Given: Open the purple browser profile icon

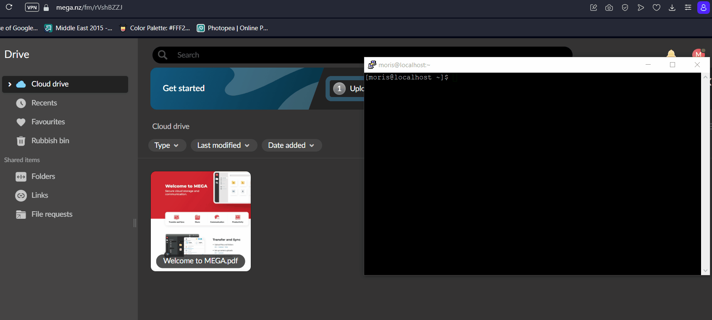Looking at the screenshot, I should [x=704, y=8].
